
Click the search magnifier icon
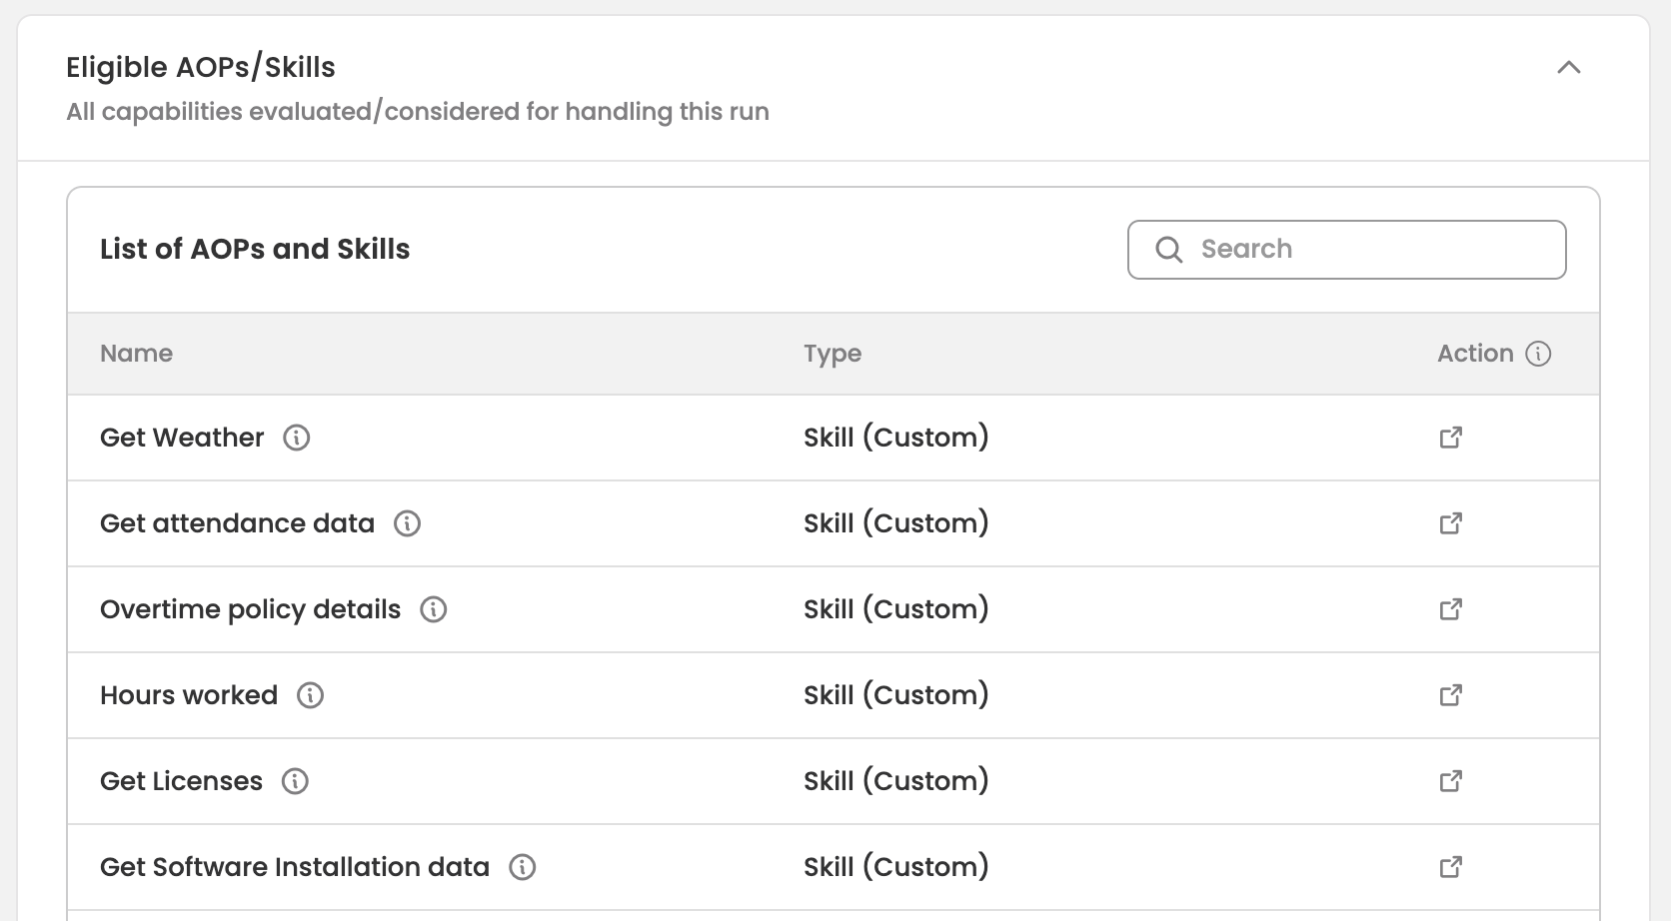pyautogui.click(x=1168, y=250)
